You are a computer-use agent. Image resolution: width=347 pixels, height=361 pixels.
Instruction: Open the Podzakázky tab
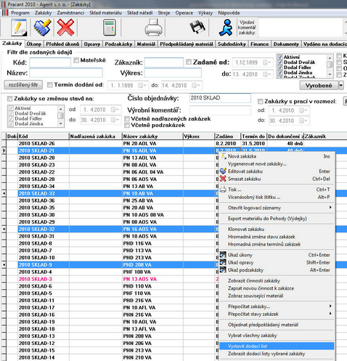pyautogui.click(x=118, y=44)
